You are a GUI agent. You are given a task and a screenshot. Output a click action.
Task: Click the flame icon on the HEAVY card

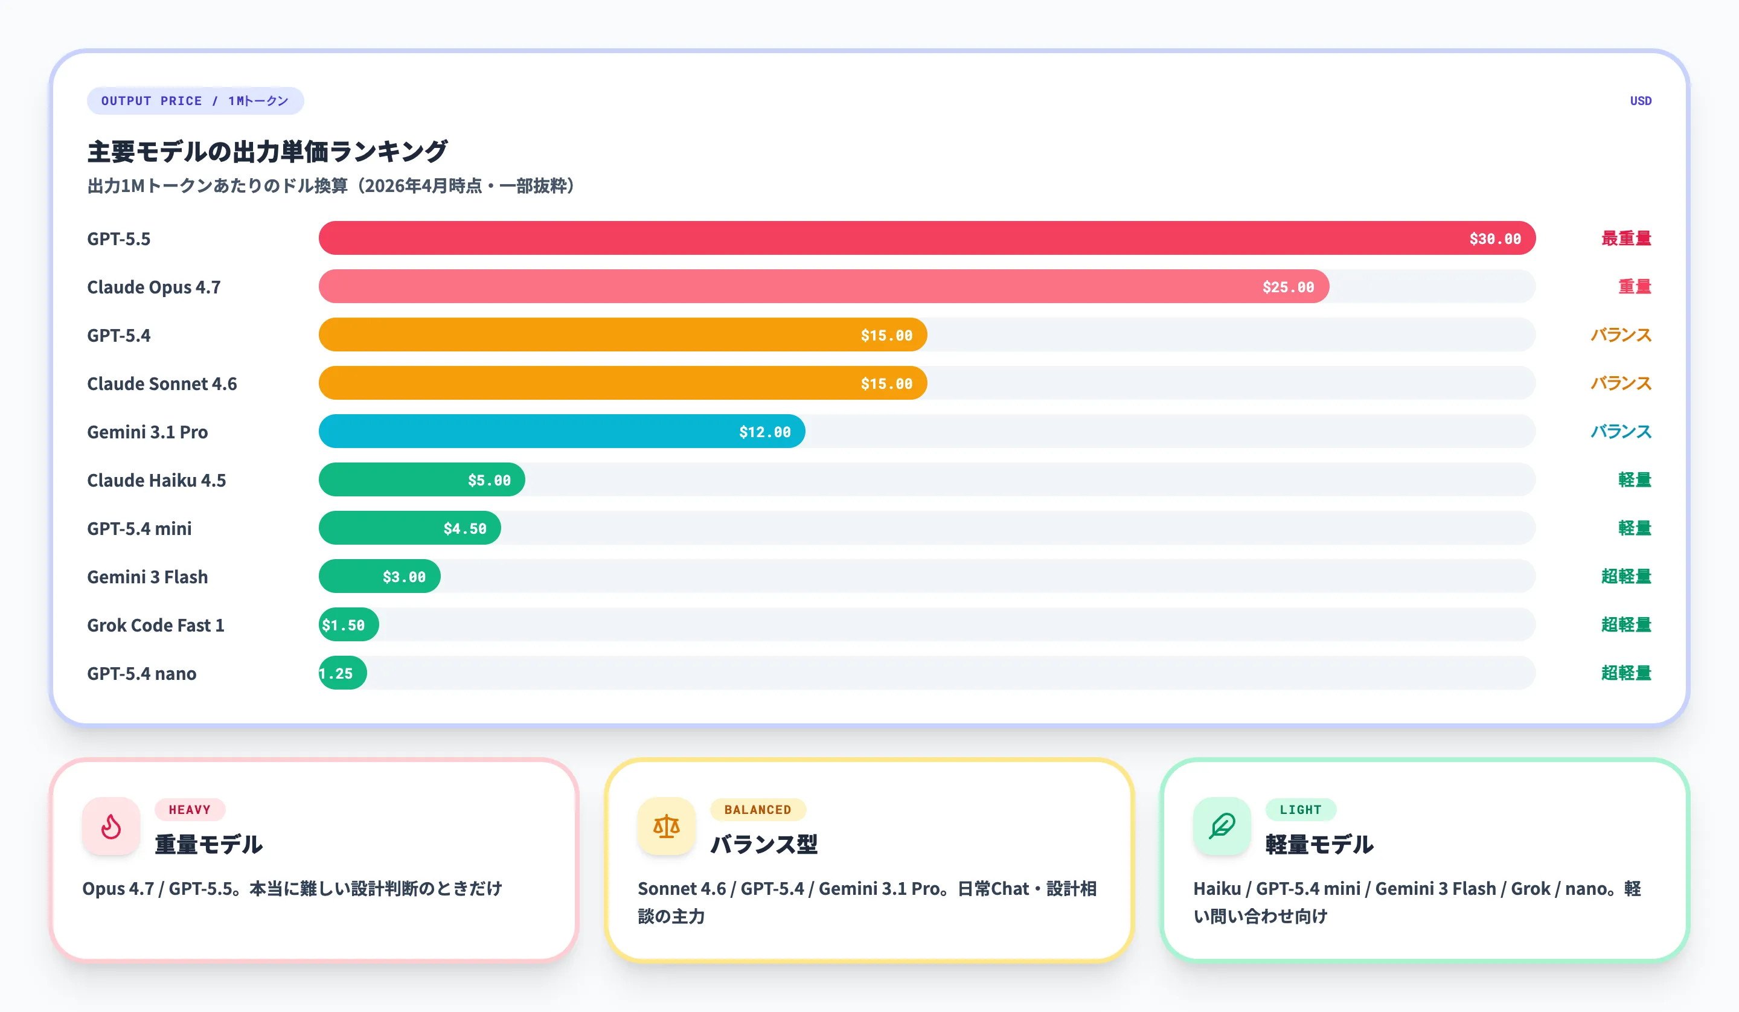tap(111, 826)
